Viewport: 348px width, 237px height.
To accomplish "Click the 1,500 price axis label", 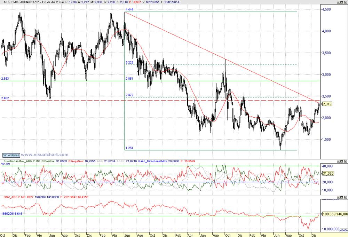I will tap(326, 140).
